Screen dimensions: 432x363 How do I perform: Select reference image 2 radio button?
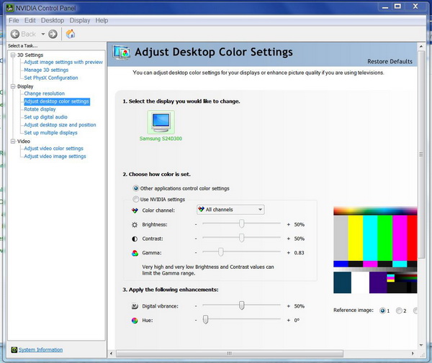[398, 311]
